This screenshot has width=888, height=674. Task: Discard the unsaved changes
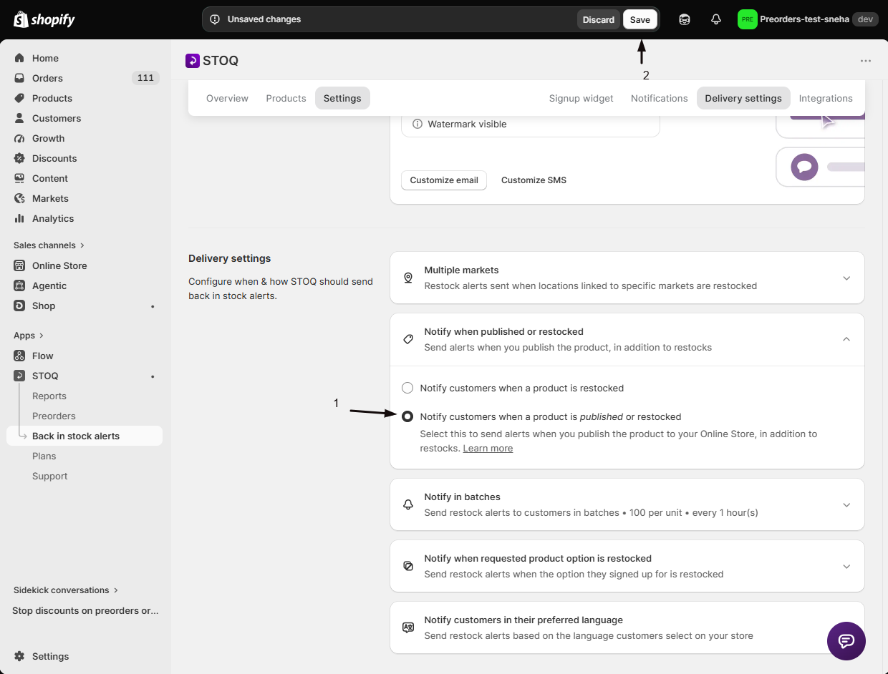(599, 19)
